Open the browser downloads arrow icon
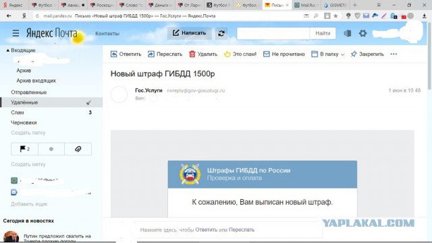Image resolution: width=432 pixels, height=243 pixels. tap(425, 16)
